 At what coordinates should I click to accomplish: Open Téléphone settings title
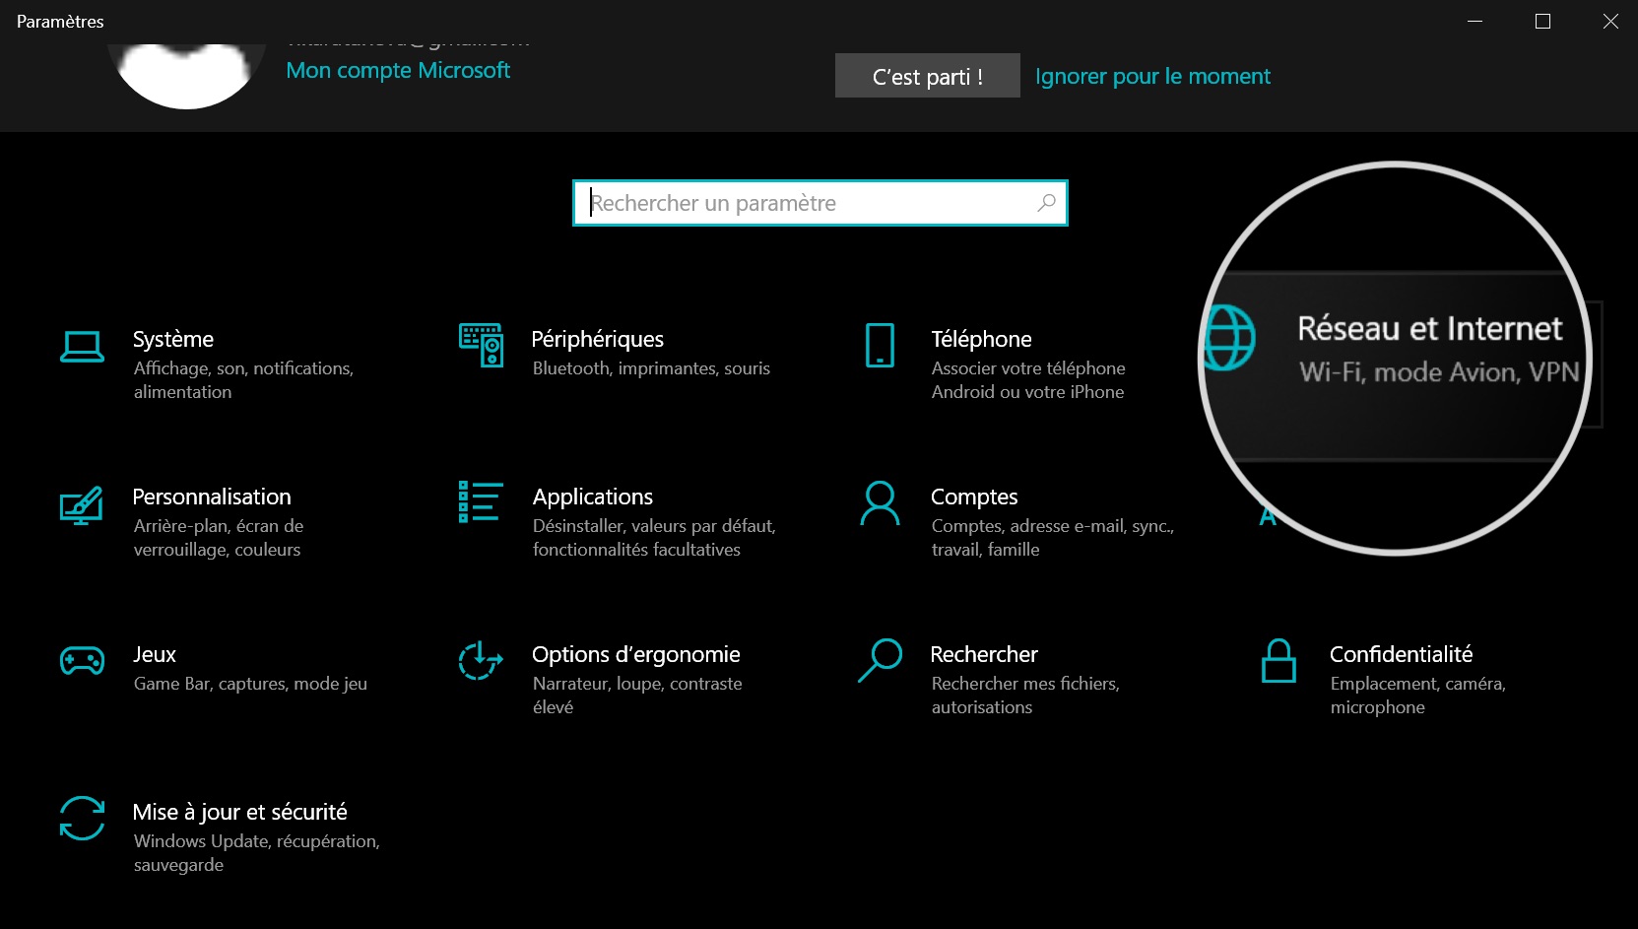(981, 339)
